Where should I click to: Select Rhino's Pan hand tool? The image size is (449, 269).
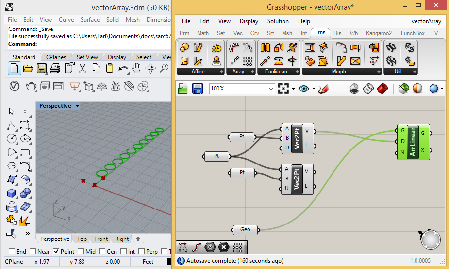tap(137, 68)
